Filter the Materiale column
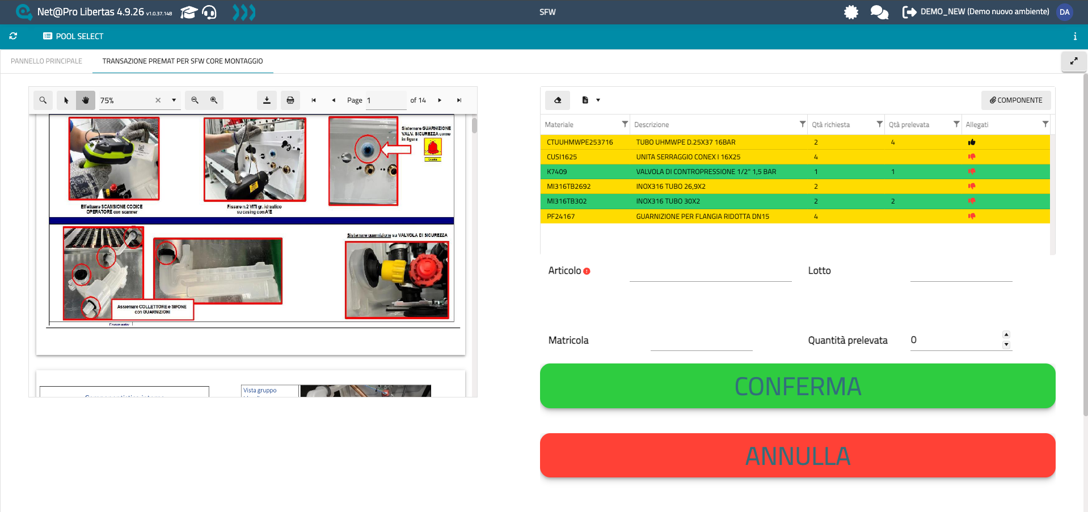The height and width of the screenshot is (512, 1088). click(x=625, y=124)
